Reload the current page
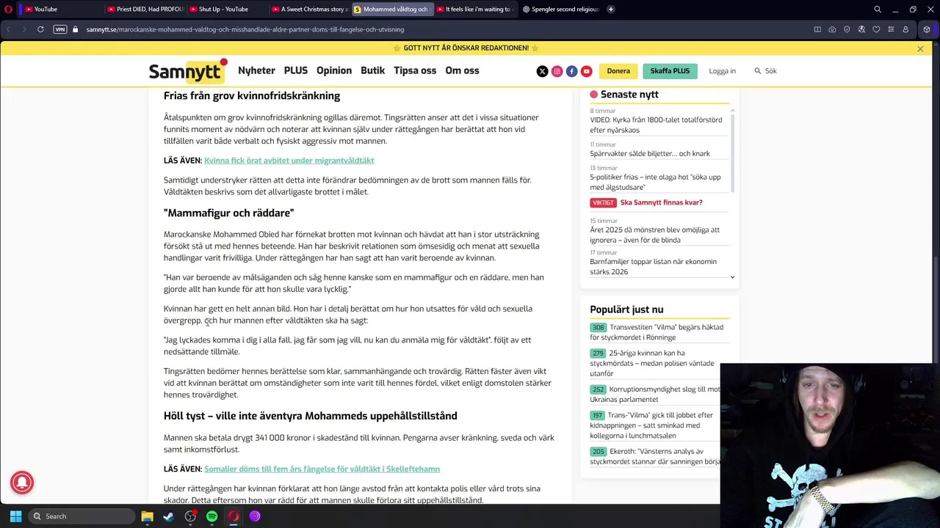 [40, 29]
